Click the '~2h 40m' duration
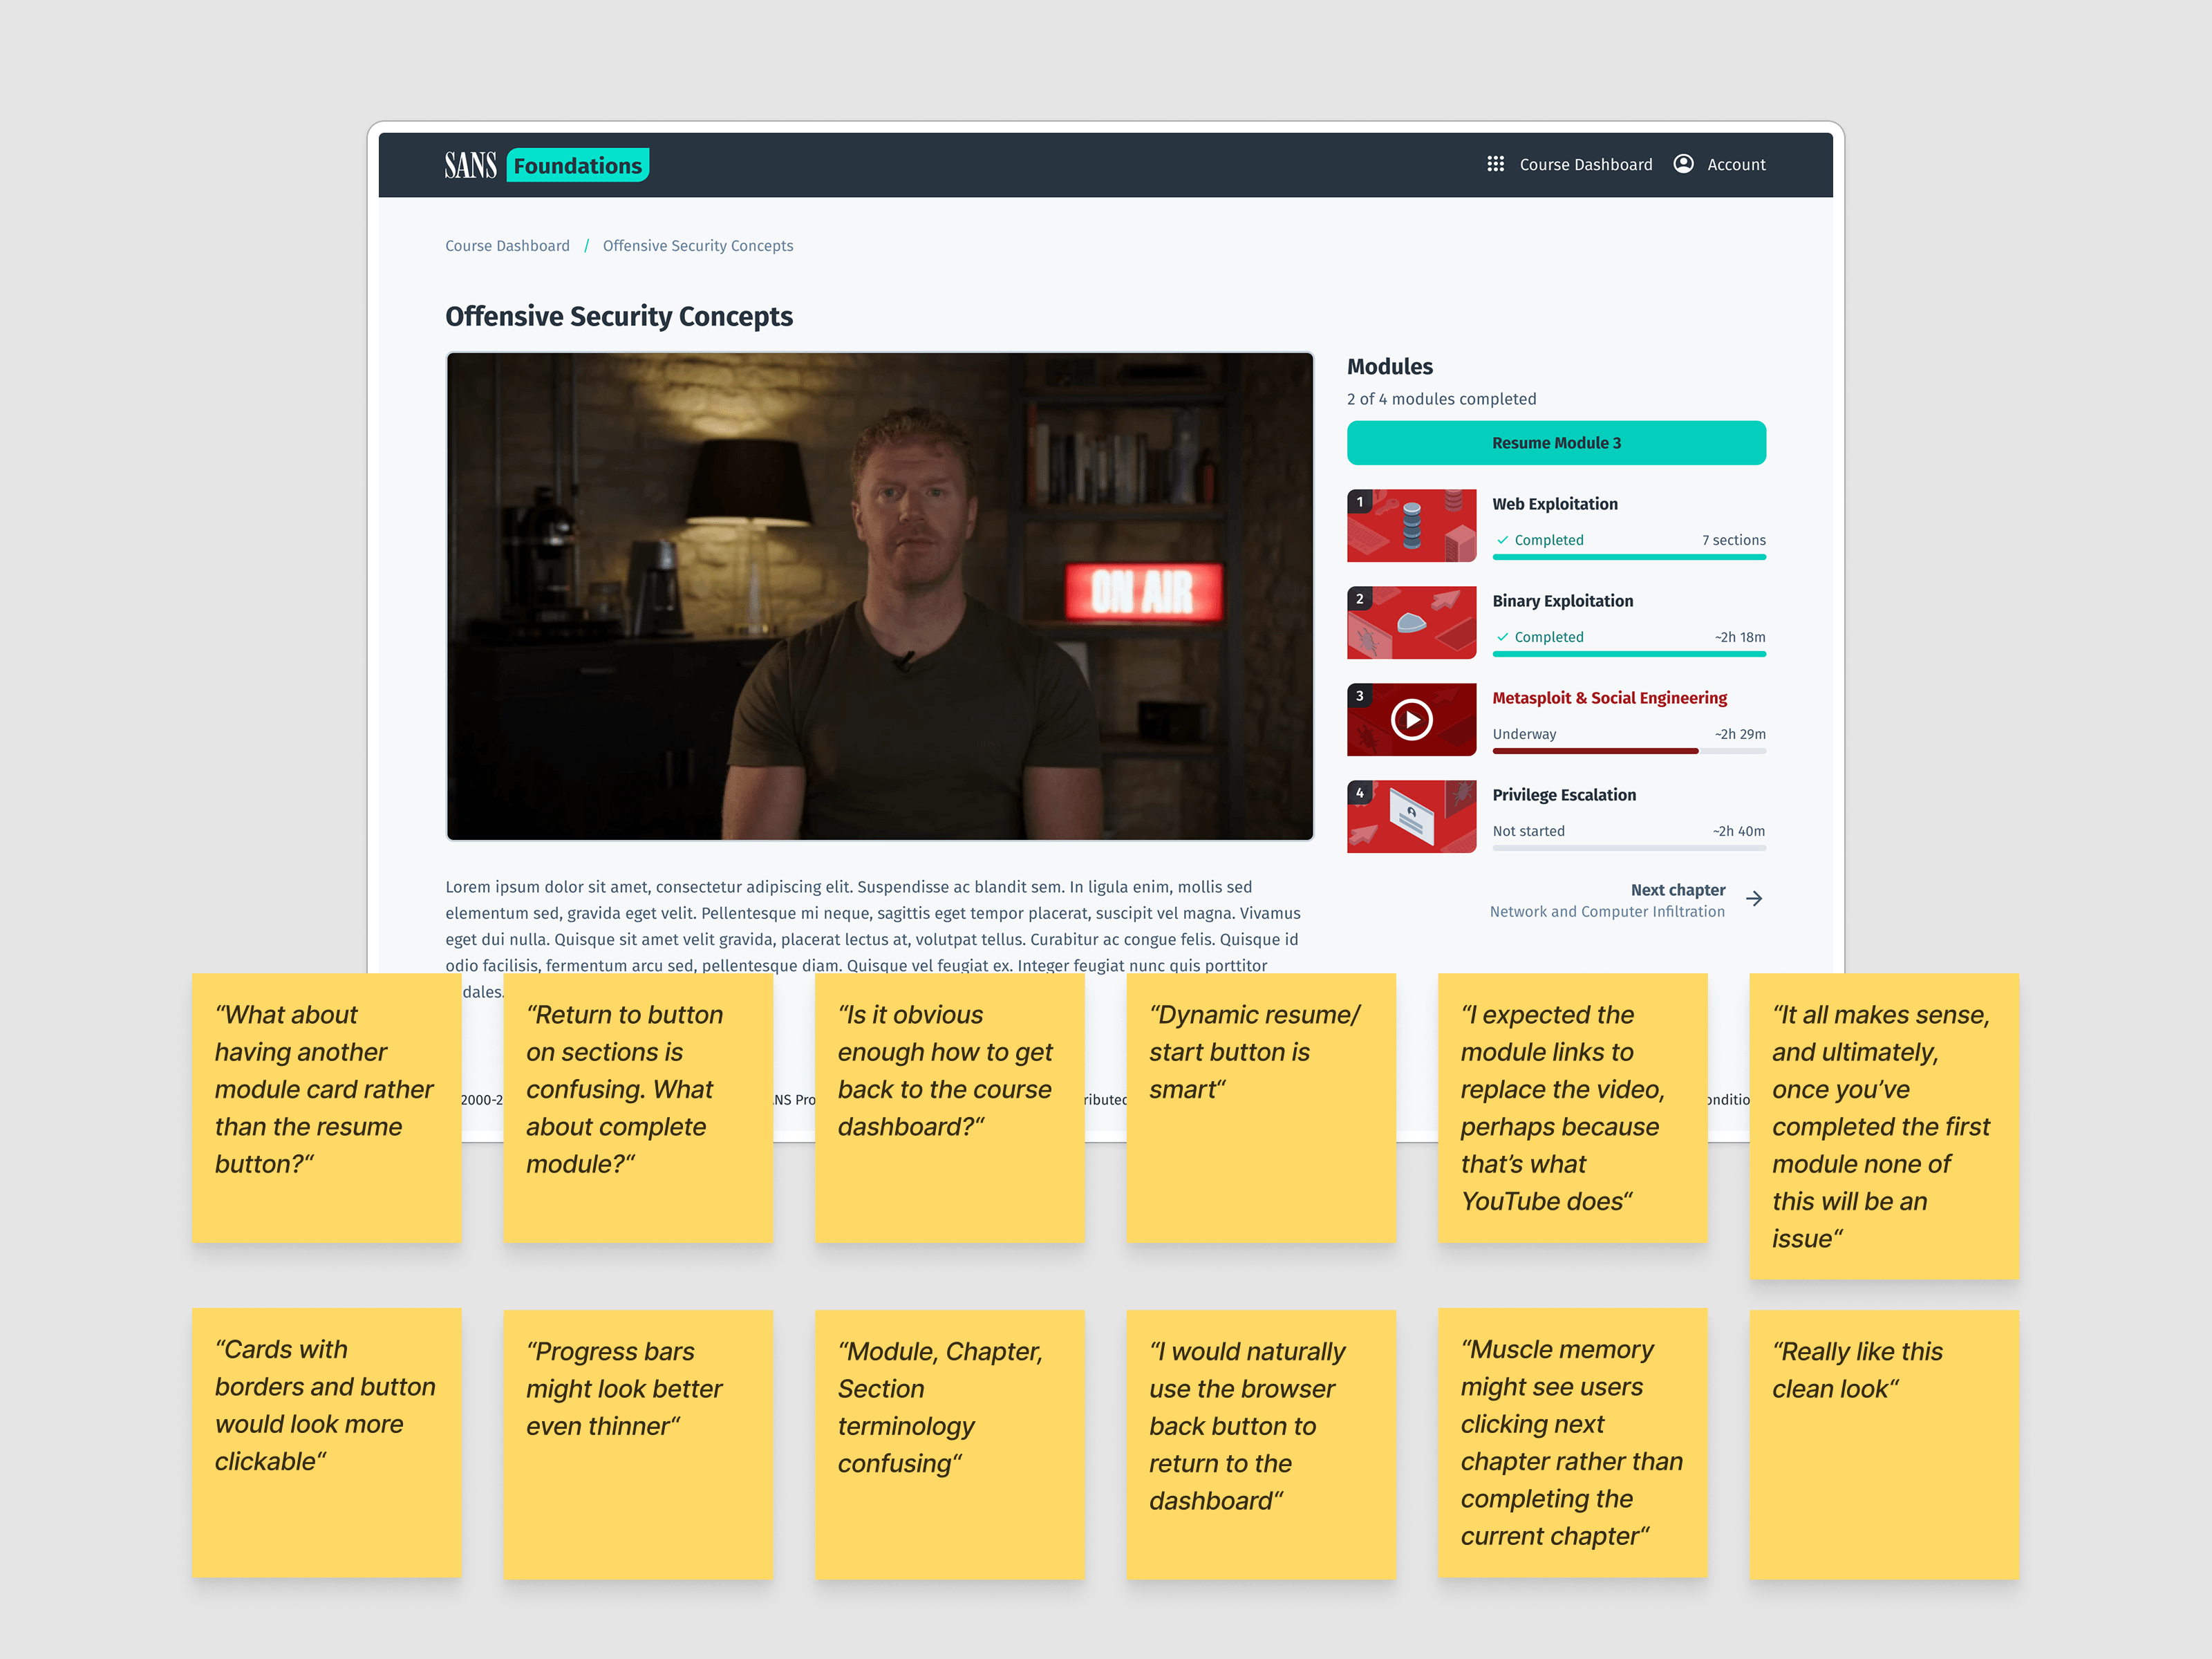 pos(1739,831)
